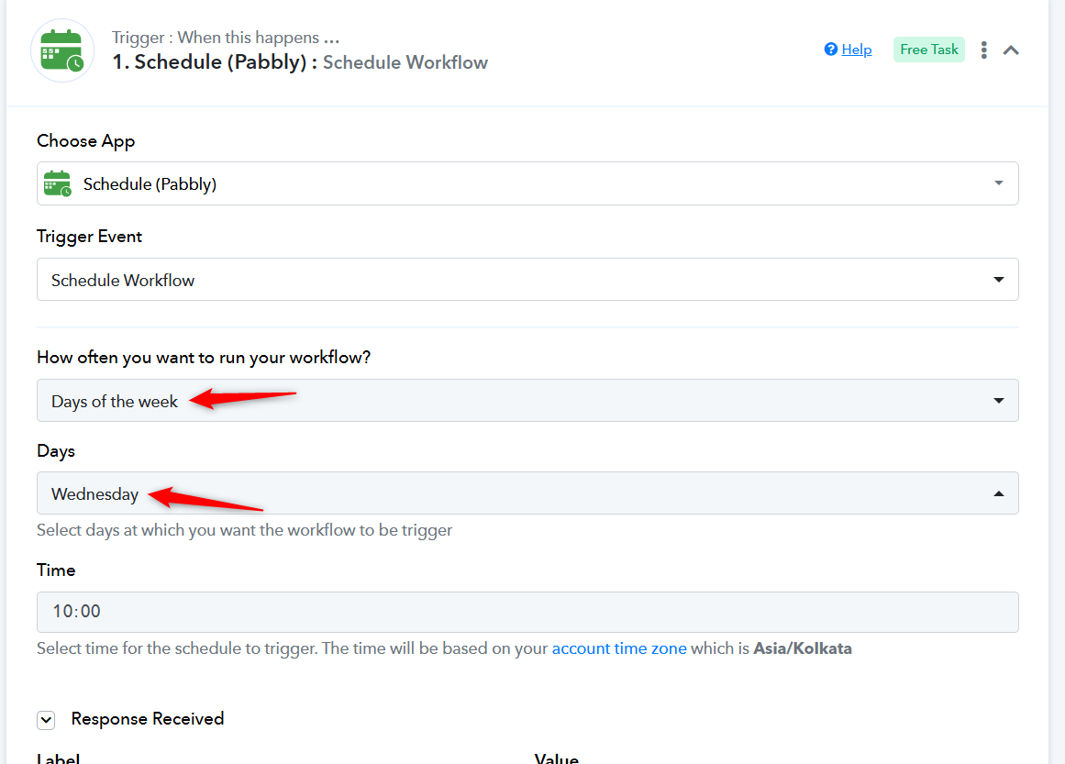Click the Days of the week dropdown arrow
The height and width of the screenshot is (764, 1065).
(x=999, y=401)
